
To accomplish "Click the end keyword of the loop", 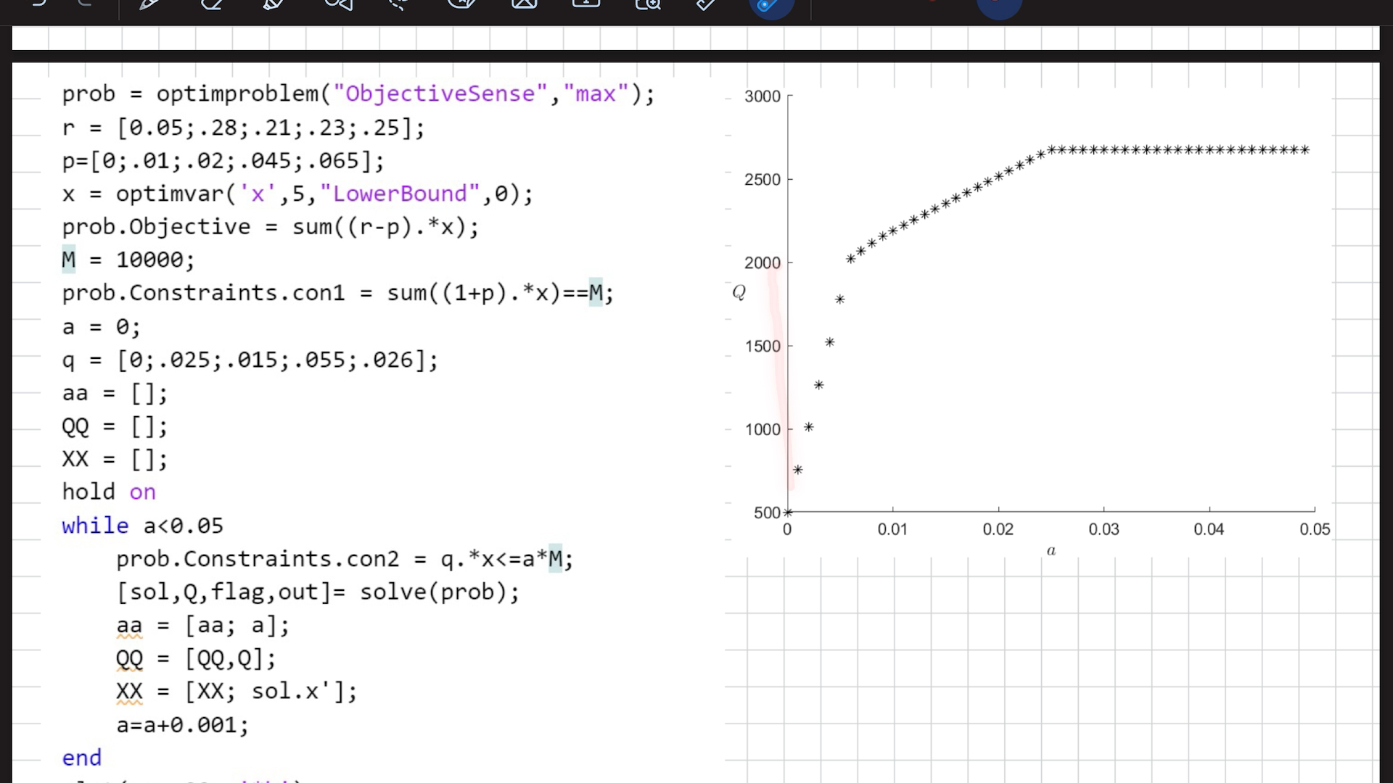I will [82, 758].
